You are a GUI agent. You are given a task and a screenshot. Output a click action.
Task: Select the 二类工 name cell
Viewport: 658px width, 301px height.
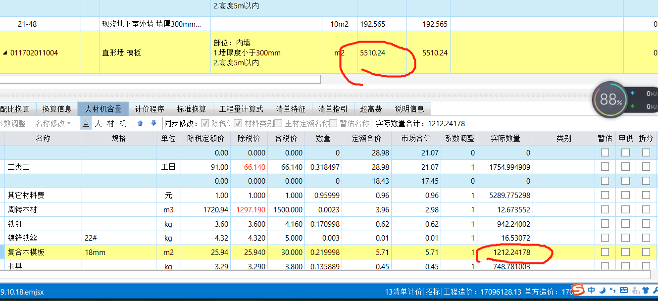(43, 167)
